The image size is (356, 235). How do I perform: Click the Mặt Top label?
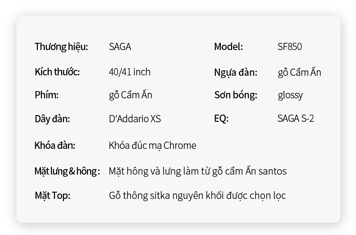point(52,196)
